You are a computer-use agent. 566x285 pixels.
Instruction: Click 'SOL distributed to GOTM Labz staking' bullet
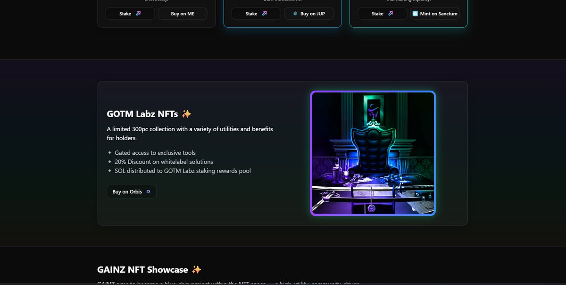183,171
